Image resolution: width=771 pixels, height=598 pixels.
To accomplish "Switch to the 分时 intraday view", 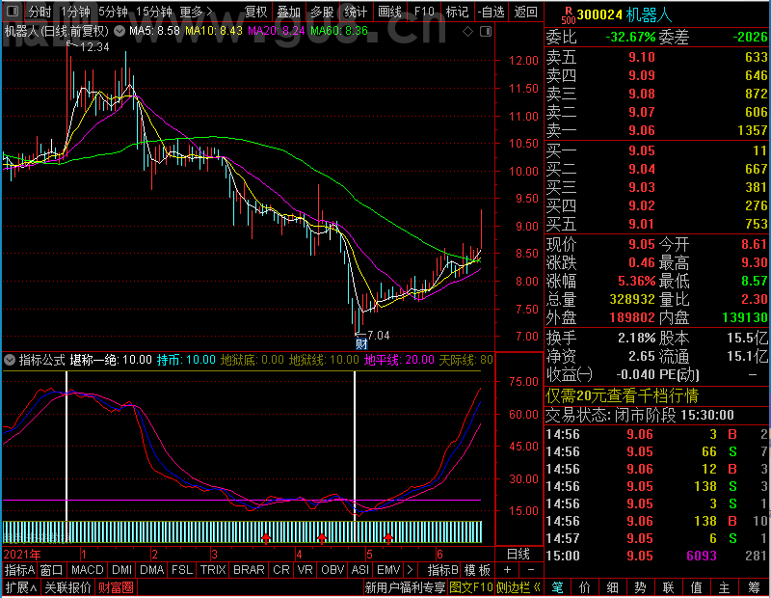I will pos(40,12).
